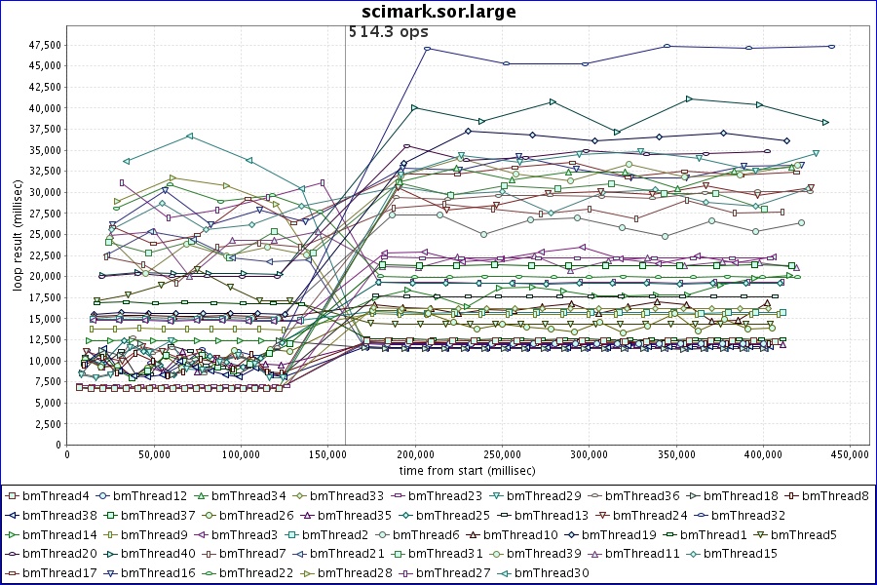
Task: Click the scimark.sor.large chart title
Action: pyautogui.click(x=438, y=12)
